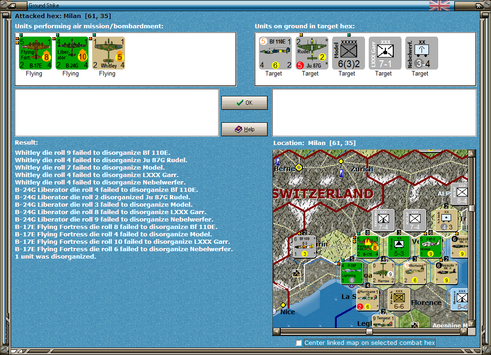This screenshot has height=355, width=491.
Task: Click the Bf 109 F-3 counter on map
Action: click(x=304, y=247)
